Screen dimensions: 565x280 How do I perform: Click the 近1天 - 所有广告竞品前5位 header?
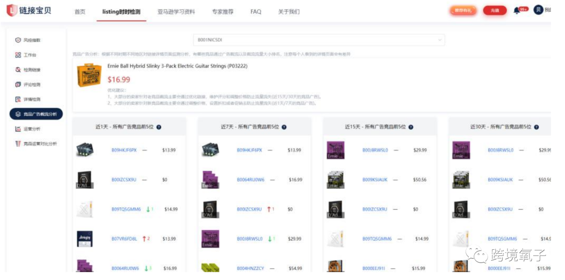point(123,127)
